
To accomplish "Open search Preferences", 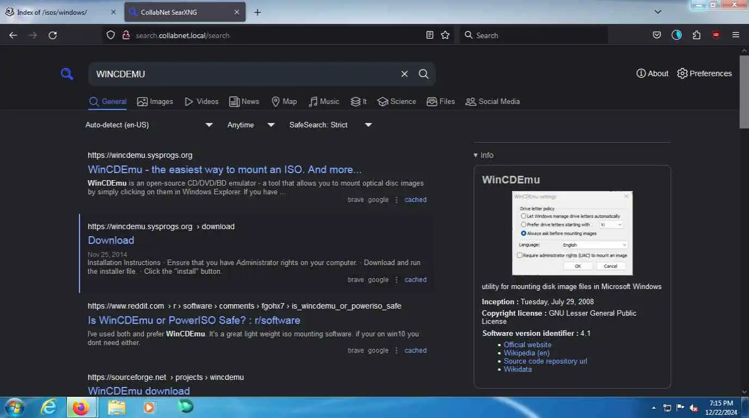I will [704, 73].
